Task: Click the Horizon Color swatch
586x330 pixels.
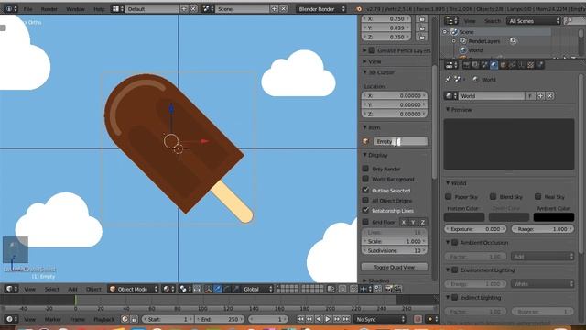Action: click(464, 217)
